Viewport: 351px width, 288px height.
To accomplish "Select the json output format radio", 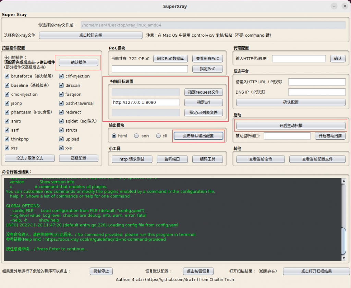I will pos(136,136).
